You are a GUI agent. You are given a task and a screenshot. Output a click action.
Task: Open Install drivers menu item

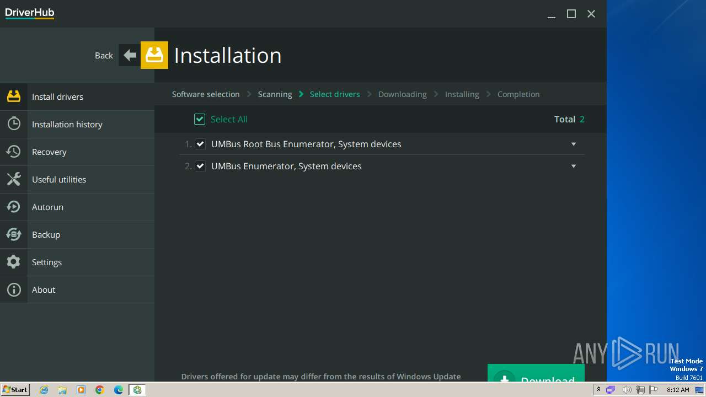point(77,96)
